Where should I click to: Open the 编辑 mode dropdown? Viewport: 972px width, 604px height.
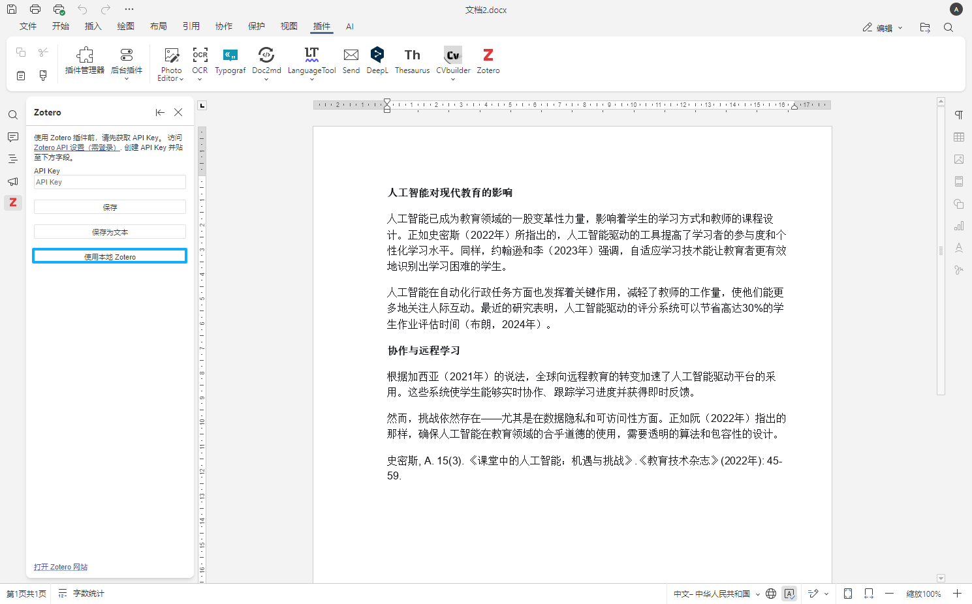coord(901,27)
